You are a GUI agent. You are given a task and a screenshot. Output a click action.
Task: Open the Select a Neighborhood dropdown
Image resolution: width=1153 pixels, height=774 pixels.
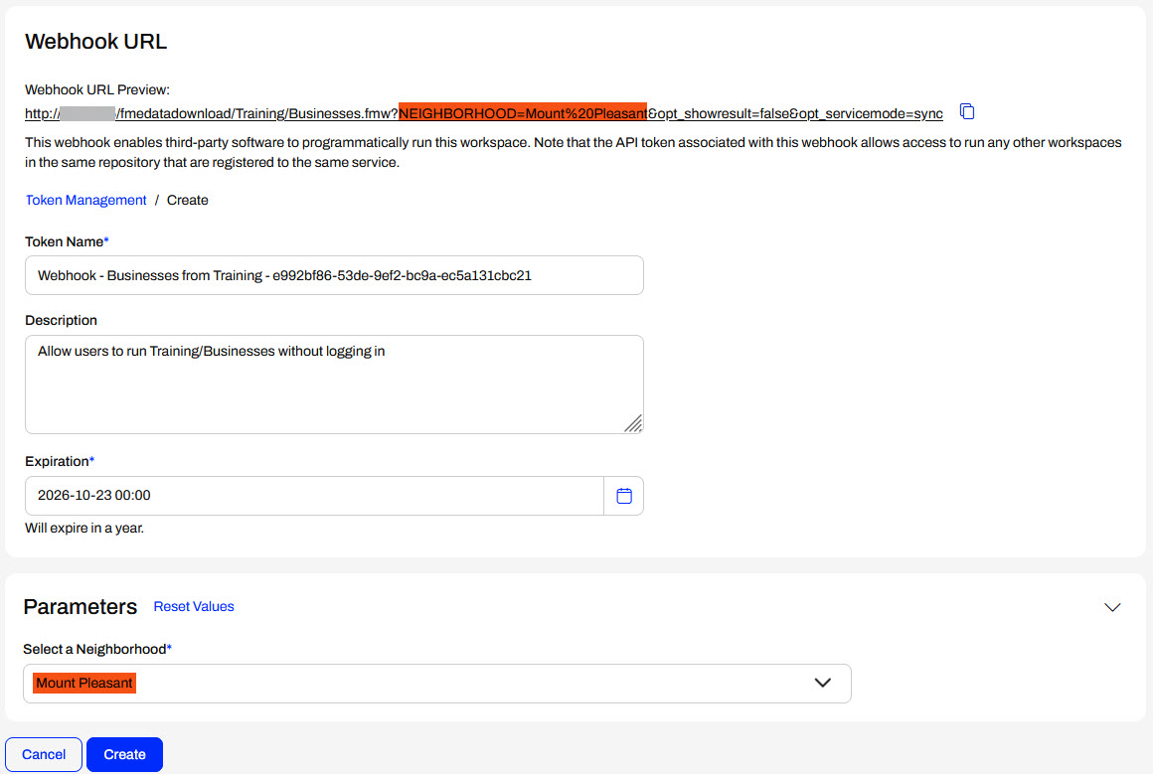click(437, 684)
